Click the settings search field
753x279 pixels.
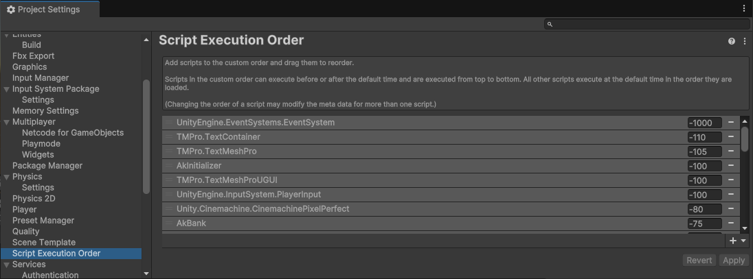click(646, 24)
